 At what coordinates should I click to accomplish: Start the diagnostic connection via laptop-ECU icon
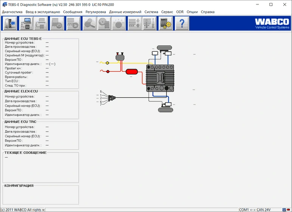(26, 23)
